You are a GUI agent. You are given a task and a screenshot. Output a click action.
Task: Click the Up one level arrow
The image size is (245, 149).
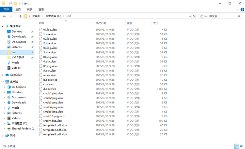click(20, 16)
